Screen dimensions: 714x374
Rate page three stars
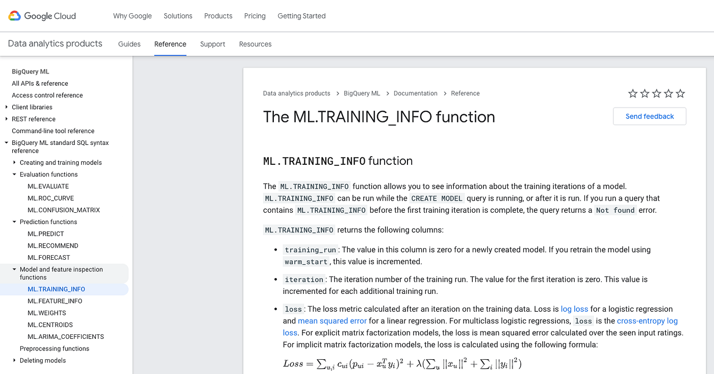tap(656, 93)
